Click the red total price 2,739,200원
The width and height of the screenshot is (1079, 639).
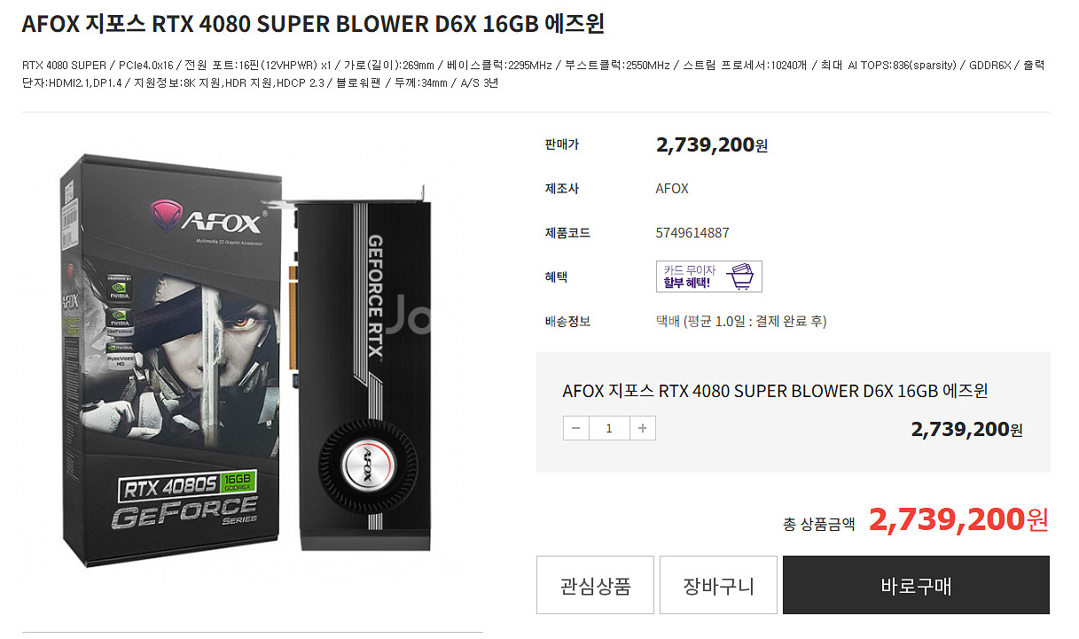click(958, 520)
